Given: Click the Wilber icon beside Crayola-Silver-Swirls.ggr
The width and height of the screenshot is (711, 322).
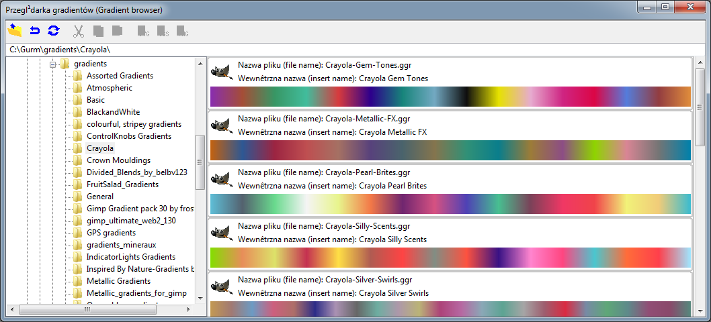Looking at the screenshot, I should pos(222,286).
